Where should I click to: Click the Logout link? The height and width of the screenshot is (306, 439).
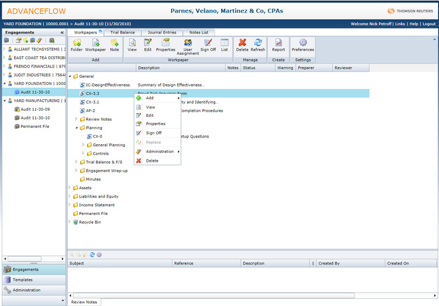(429, 24)
